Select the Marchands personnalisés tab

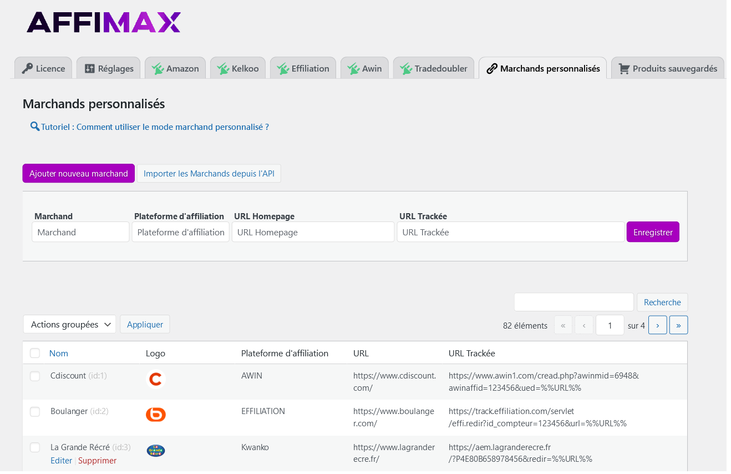[543, 68]
